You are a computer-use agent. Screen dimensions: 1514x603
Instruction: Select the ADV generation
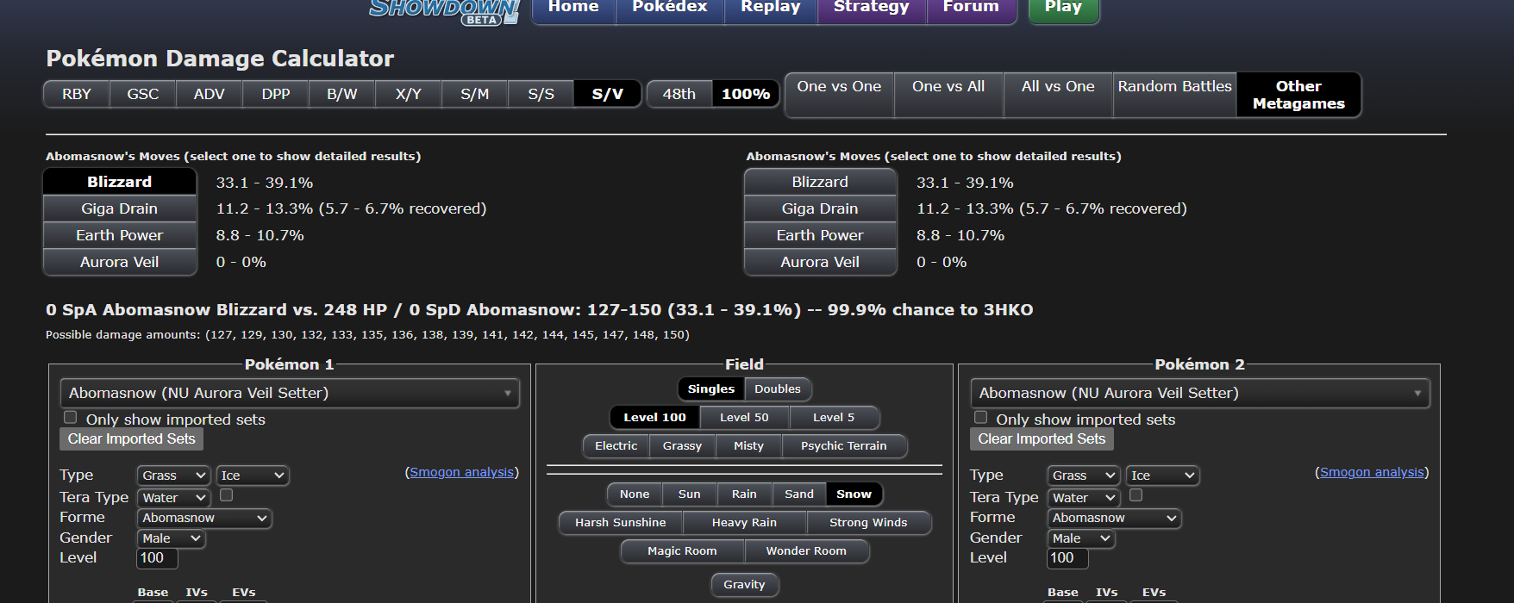[210, 94]
